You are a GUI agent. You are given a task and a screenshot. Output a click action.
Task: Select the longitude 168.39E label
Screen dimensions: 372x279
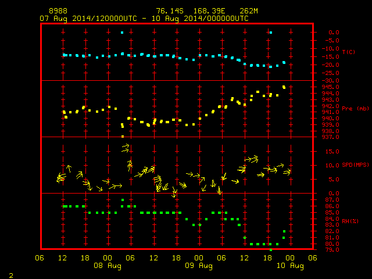209,11
